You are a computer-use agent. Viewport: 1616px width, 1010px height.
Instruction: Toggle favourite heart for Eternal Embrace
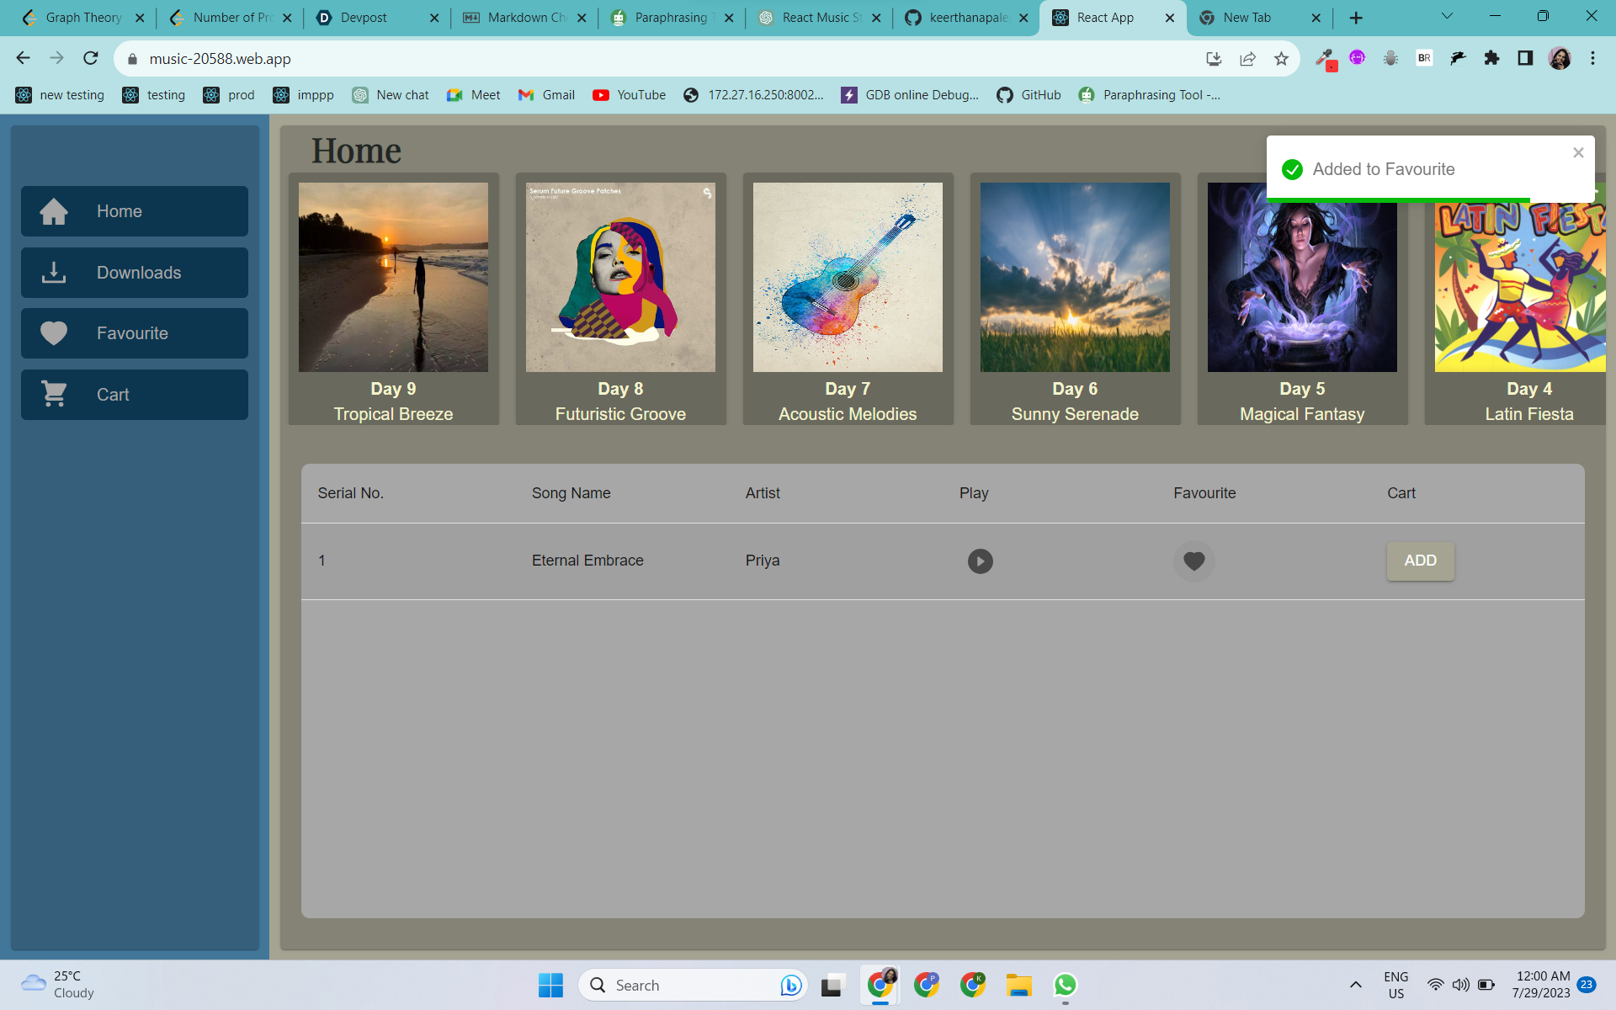[1193, 561]
